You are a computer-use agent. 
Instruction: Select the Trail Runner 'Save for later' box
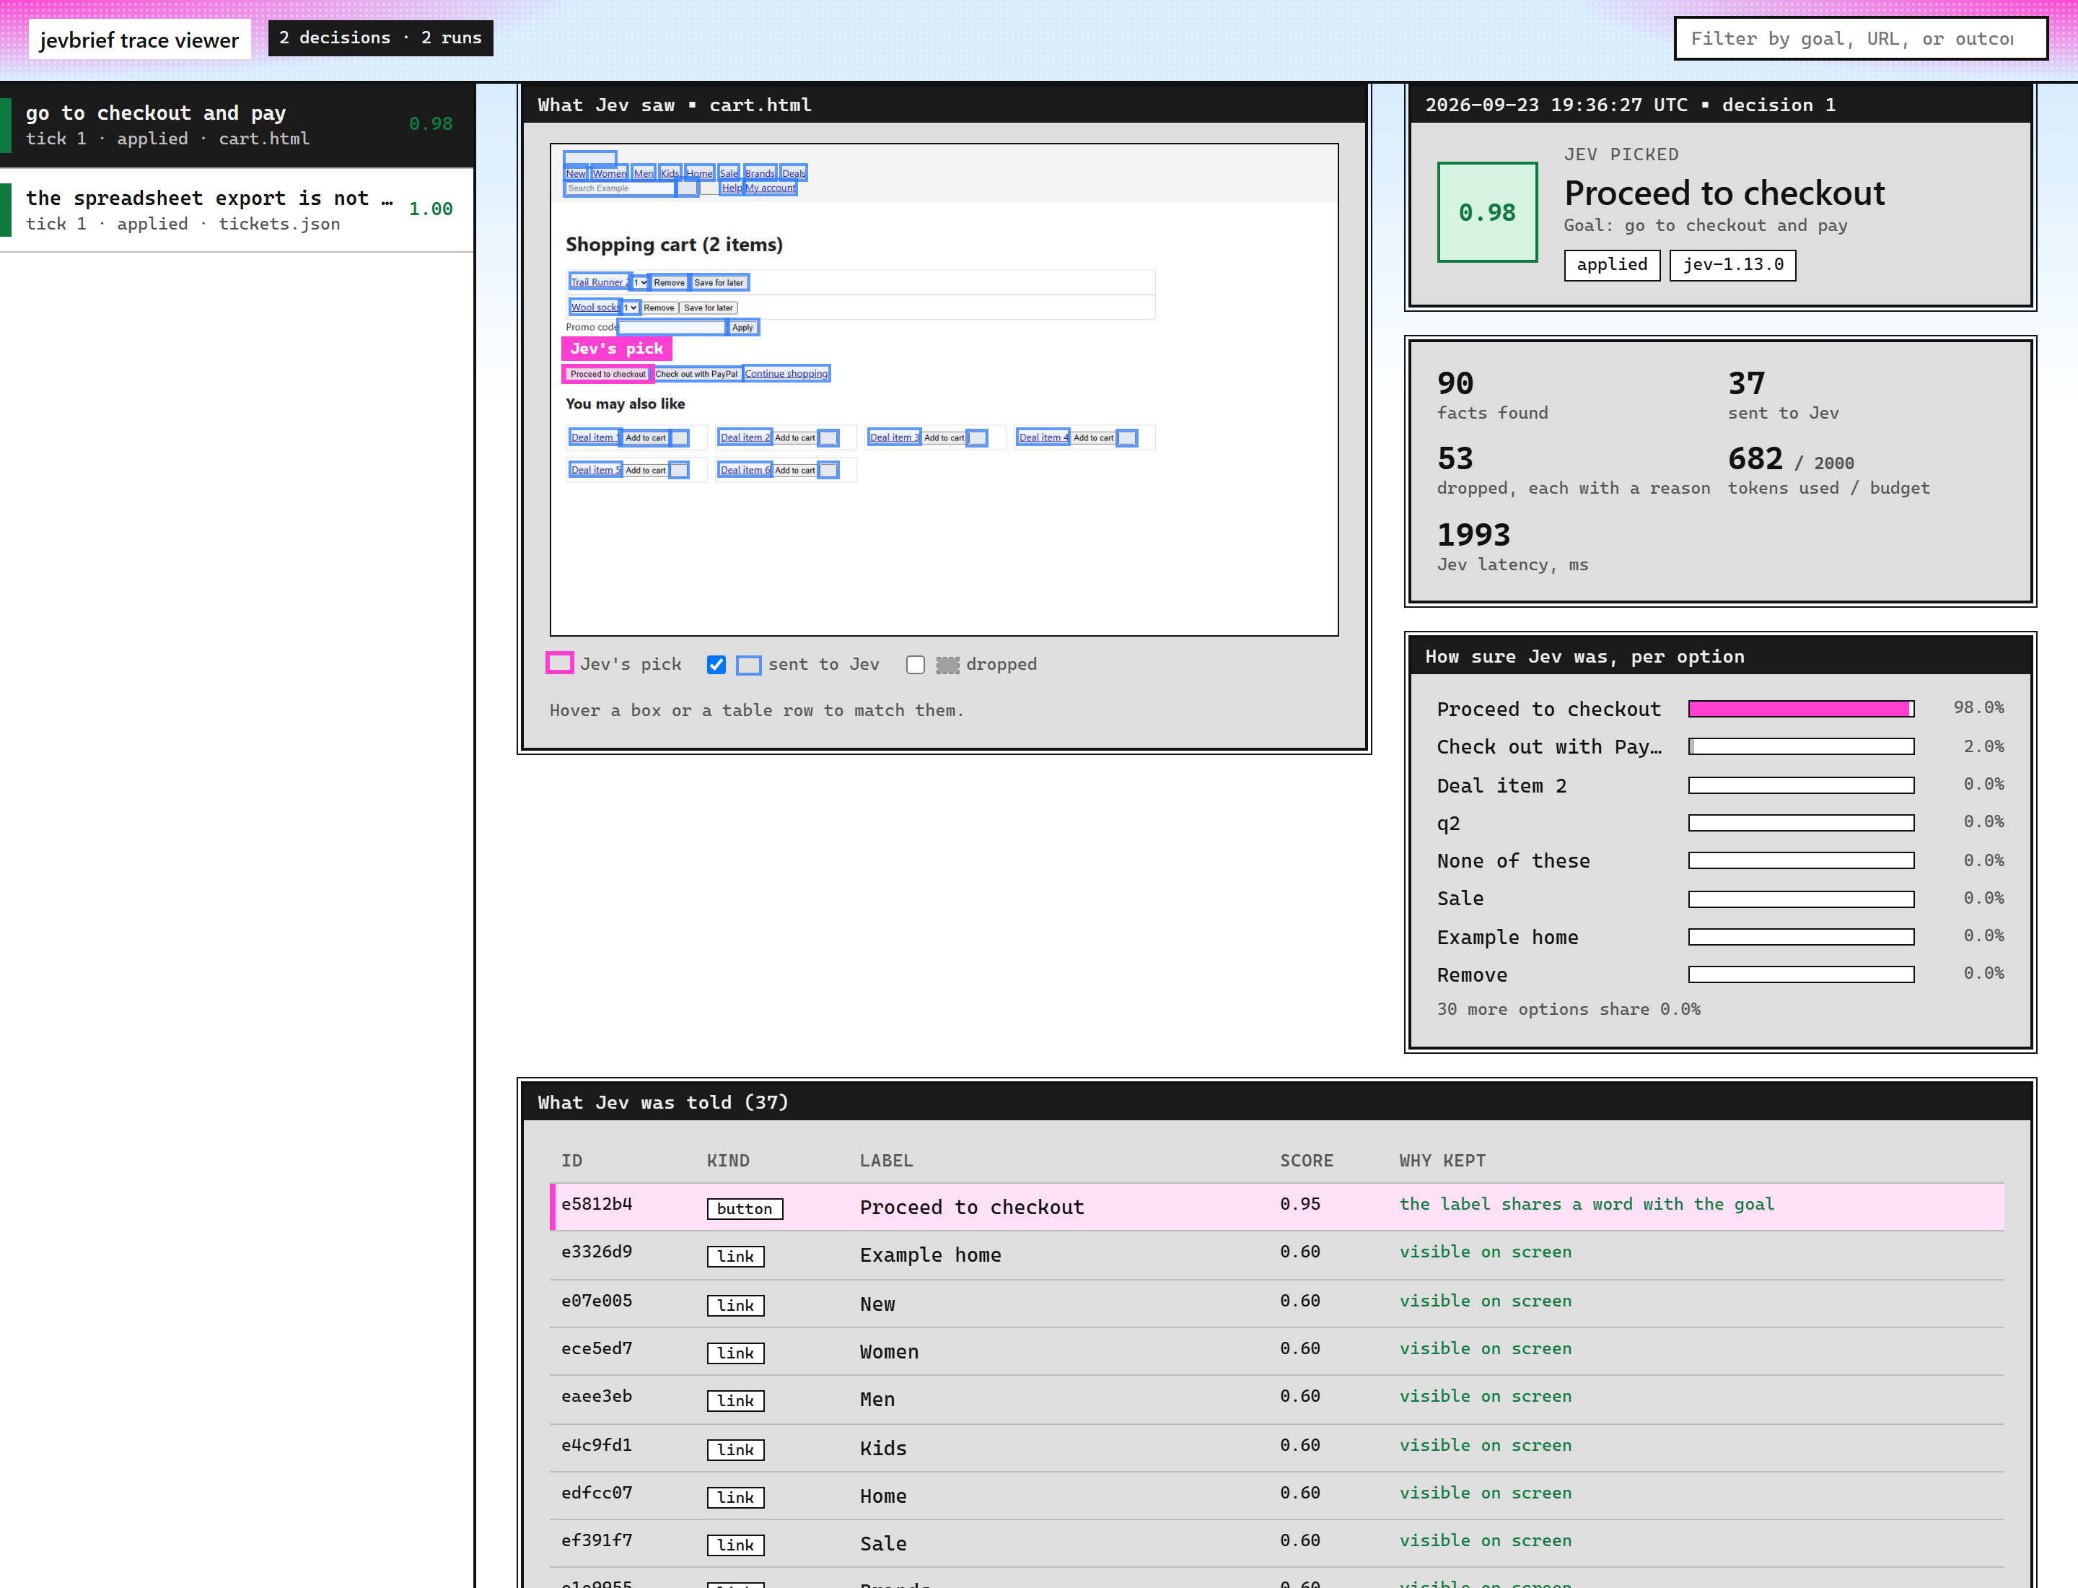pos(719,283)
